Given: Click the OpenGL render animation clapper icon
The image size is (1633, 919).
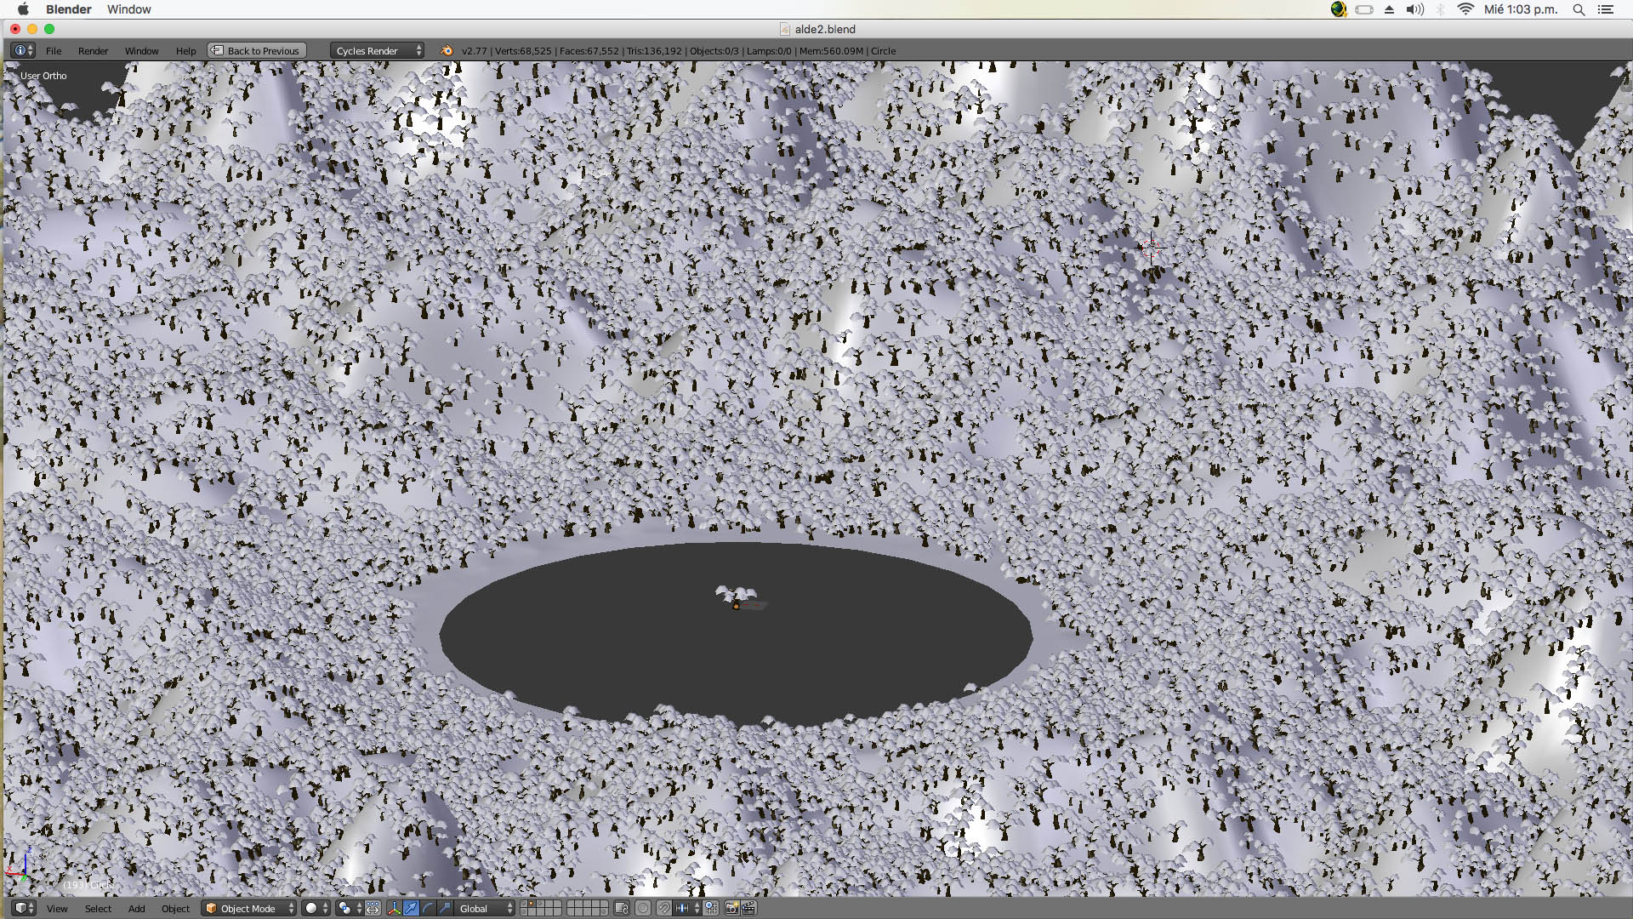Looking at the screenshot, I should point(748,908).
